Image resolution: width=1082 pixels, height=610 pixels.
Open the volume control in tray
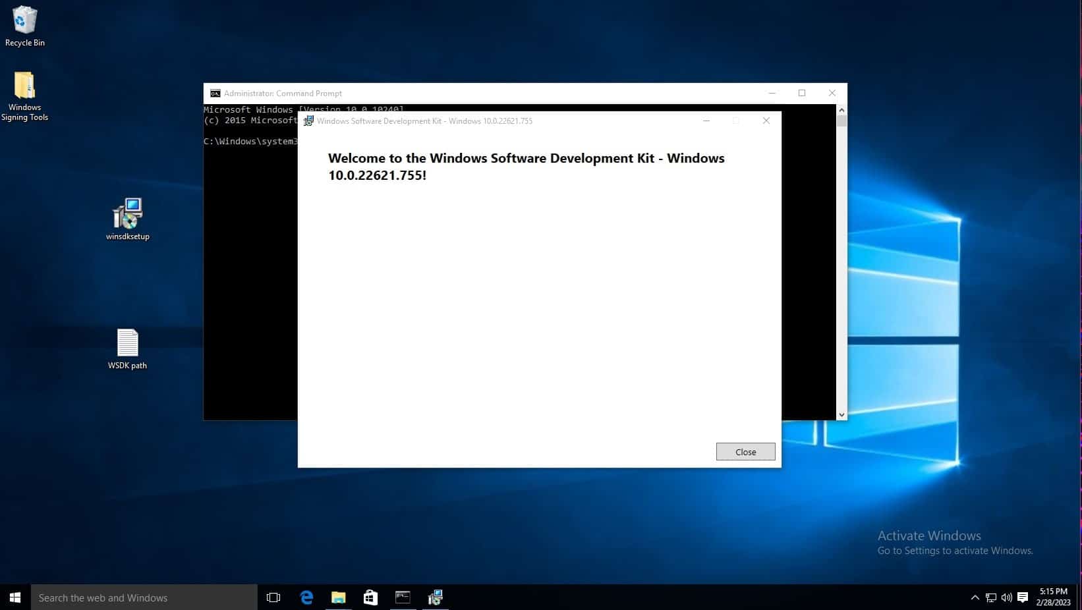click(1006, 597)
